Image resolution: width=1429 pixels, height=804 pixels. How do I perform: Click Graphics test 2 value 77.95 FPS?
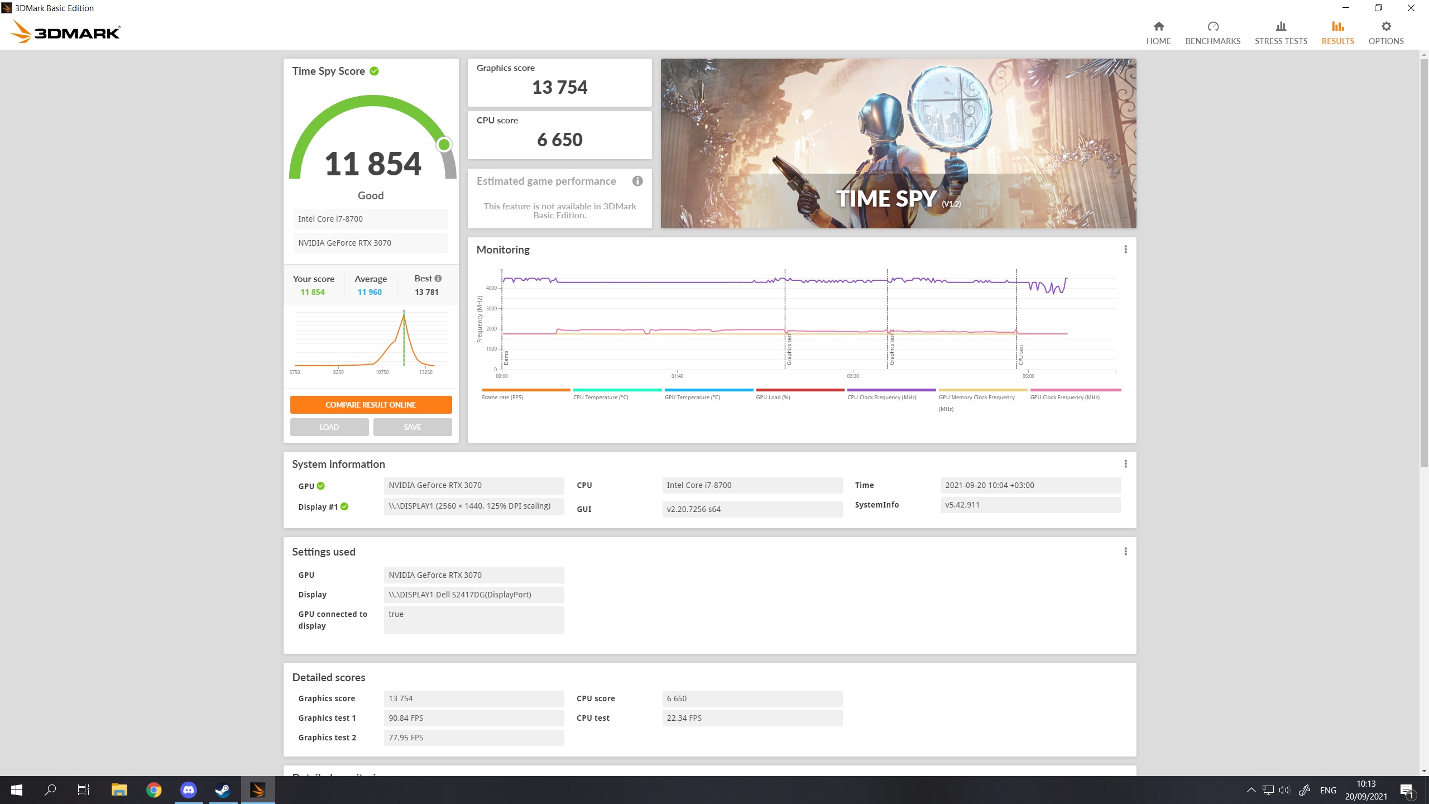coord(474,738)
